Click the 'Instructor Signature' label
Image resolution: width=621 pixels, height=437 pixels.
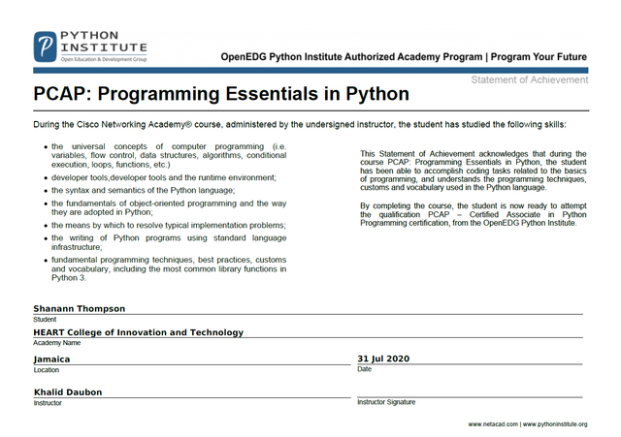click(x=386, y=402)
